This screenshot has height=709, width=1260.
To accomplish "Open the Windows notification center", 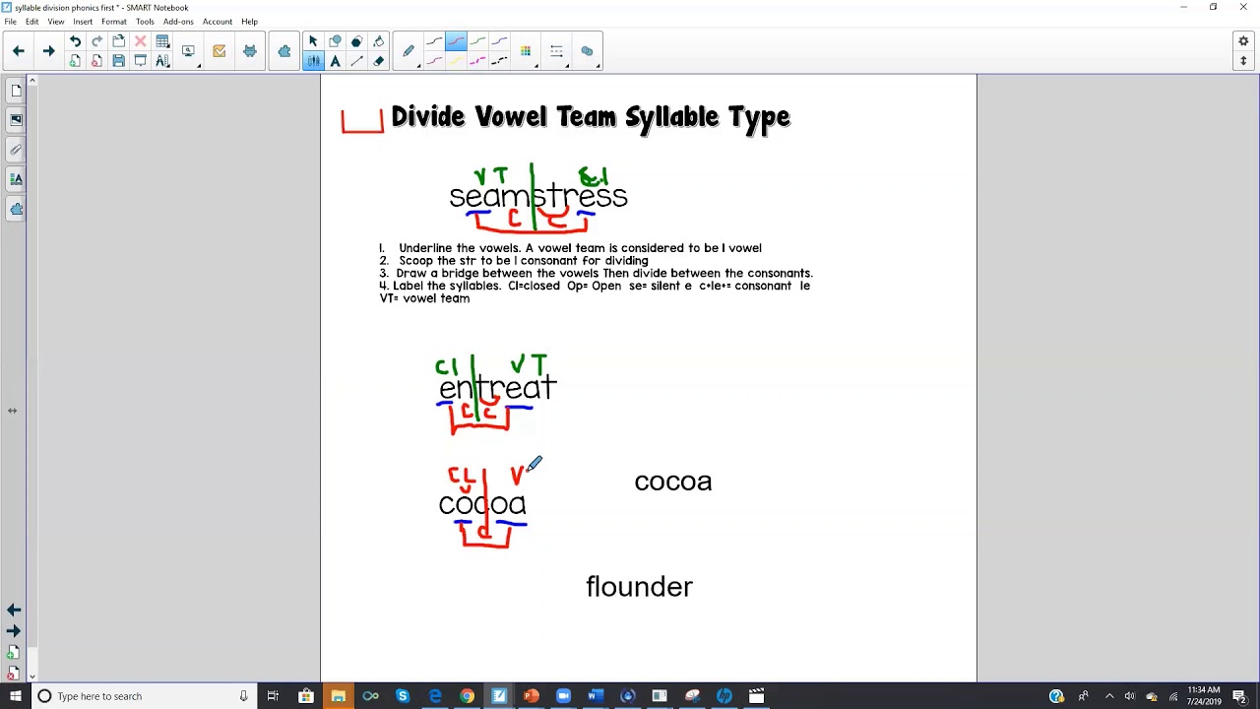I will pyautogui.click(x=1240, y=696).
